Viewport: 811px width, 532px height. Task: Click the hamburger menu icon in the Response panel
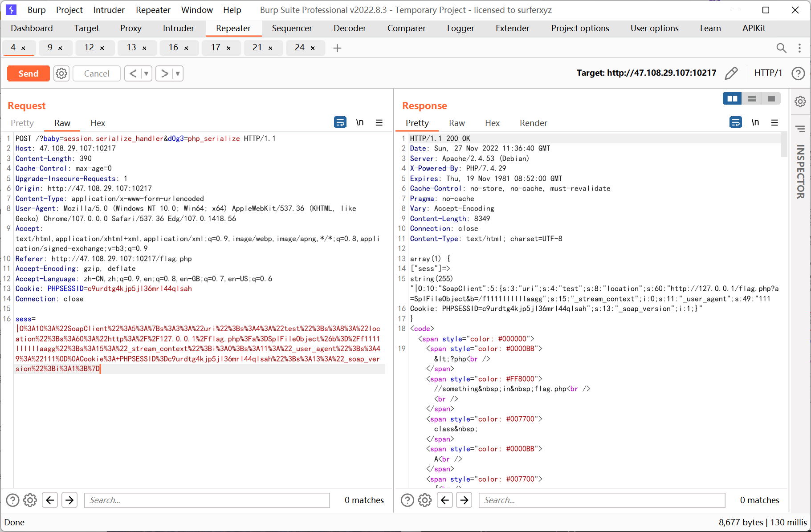[x=775, y=122]
